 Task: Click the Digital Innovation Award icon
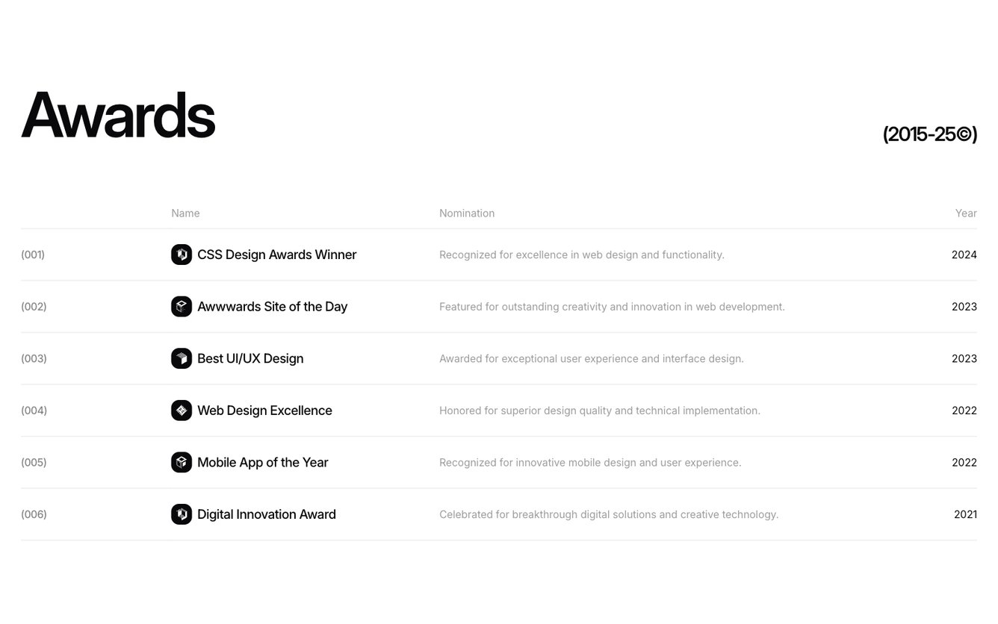[182, 514]
